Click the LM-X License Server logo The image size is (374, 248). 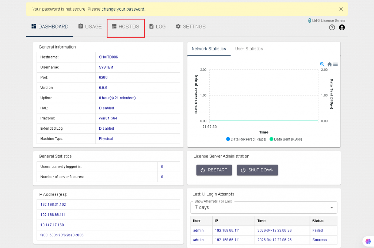pyautogui.click(x=327, y=20)
